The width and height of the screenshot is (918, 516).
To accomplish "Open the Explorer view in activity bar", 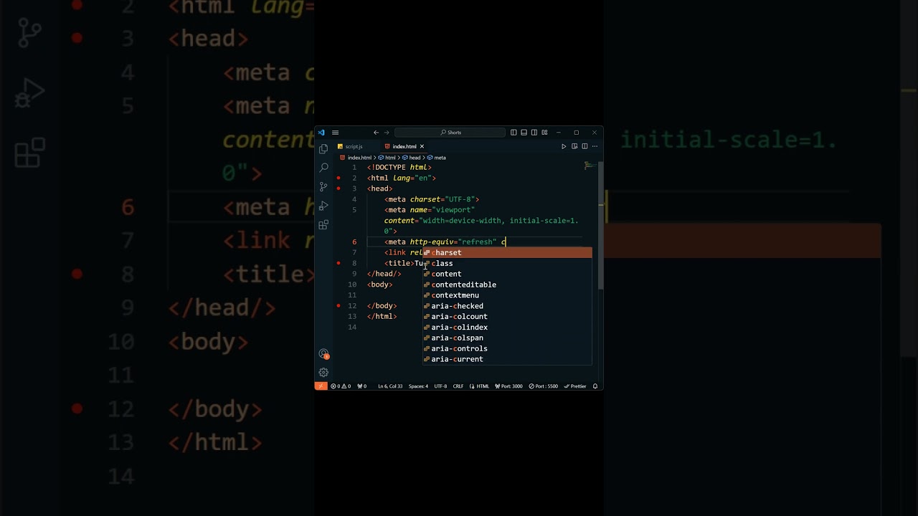I will (323, 148).
